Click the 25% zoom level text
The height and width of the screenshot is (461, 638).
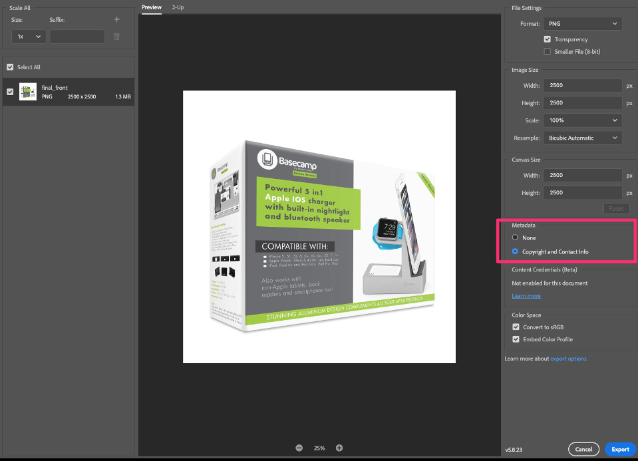[x=319, y=448]
